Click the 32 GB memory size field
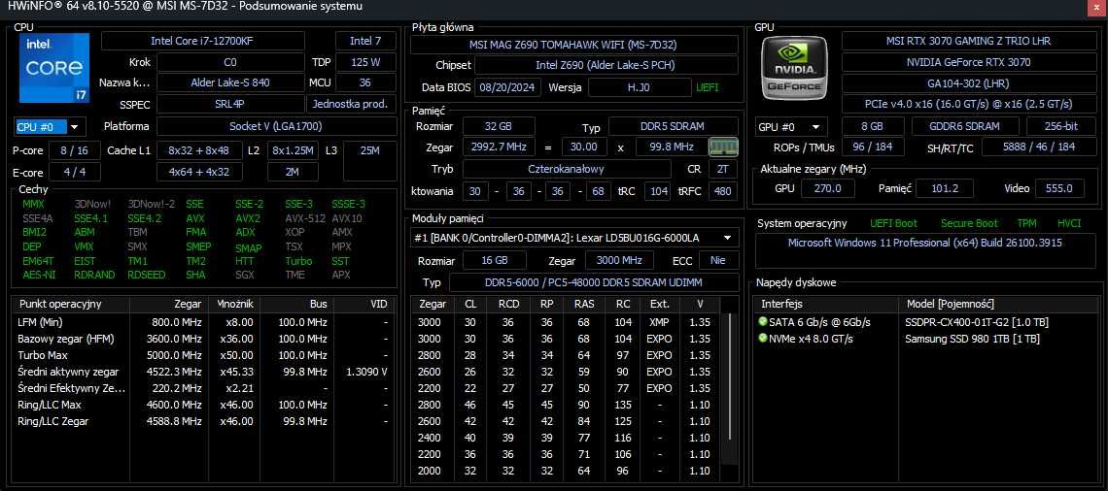The image size is (1108, 491). point(499,126)
